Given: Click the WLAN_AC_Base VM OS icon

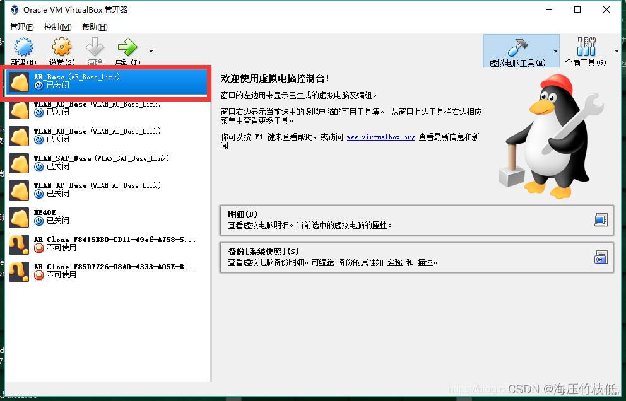Looking at the screenshot, I should 19,109.
